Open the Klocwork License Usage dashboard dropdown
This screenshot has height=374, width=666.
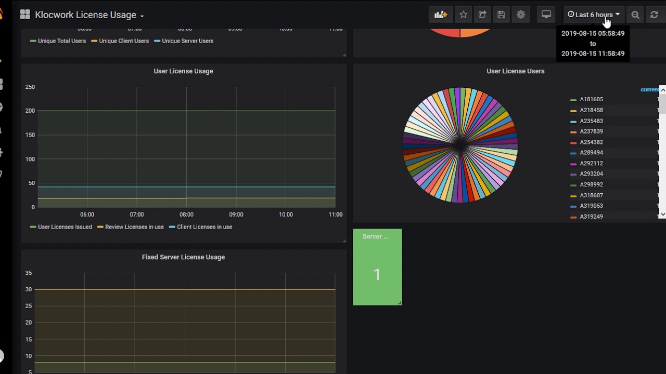point(89,15)
